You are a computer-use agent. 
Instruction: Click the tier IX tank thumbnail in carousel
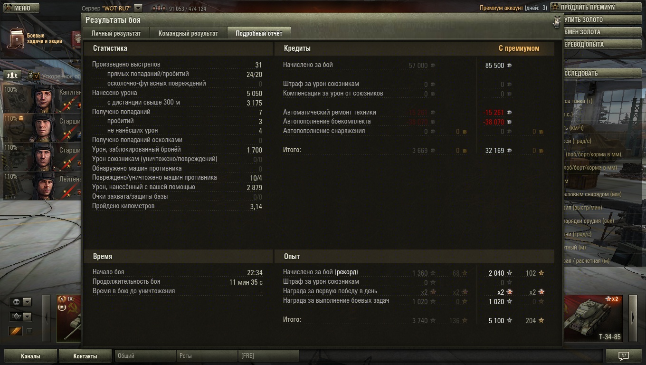click(x=68, y=318)
